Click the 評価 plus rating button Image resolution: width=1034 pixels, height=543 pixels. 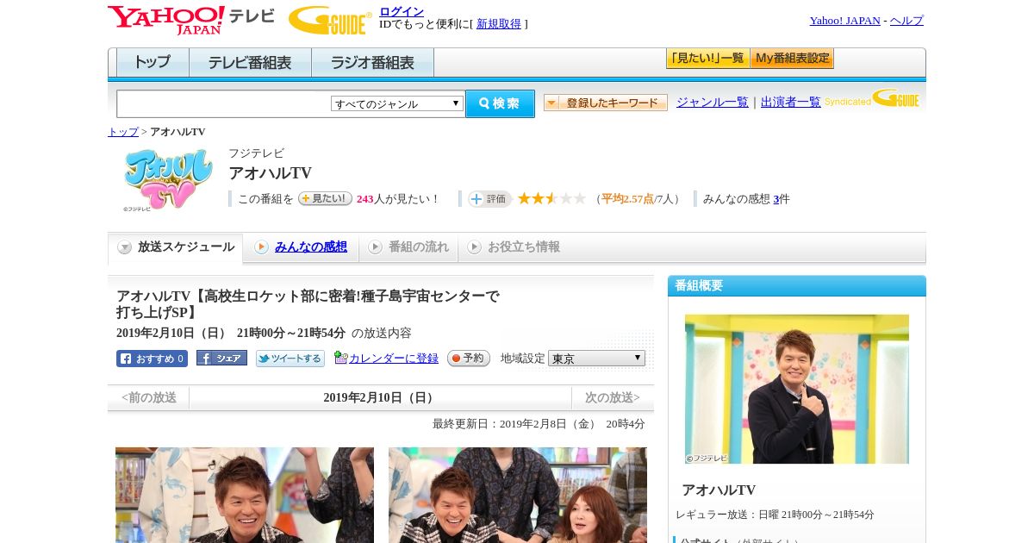click(490, 199)
